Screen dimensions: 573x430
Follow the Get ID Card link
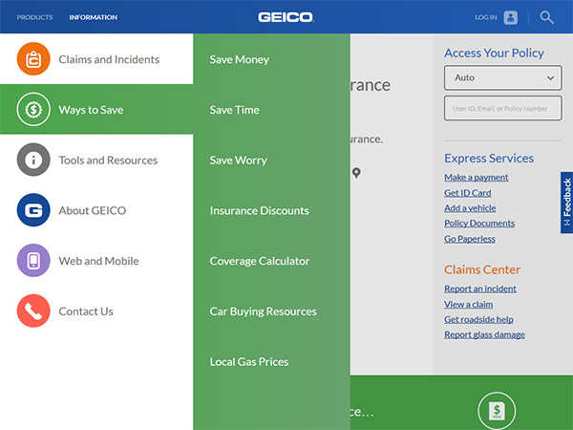(467, 193)
